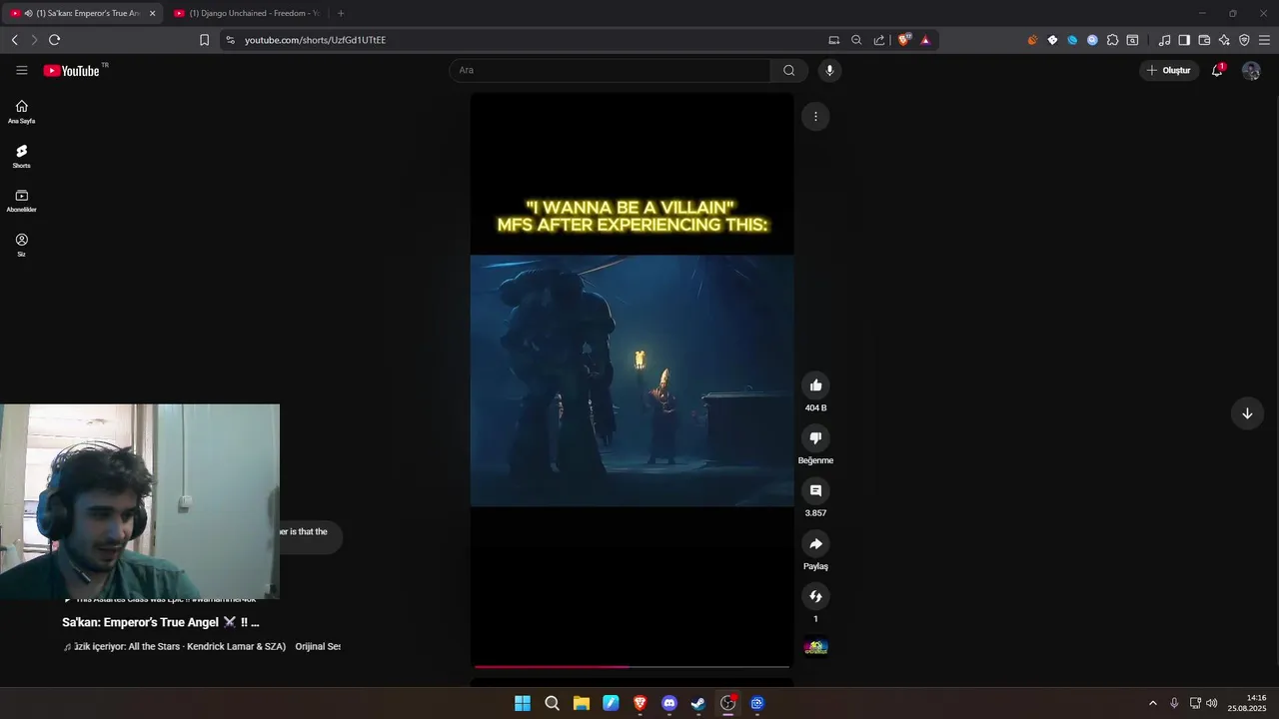Open YouTube notifications bell
Viewport: 1279px width, 719px height.
click(1217, 70)
